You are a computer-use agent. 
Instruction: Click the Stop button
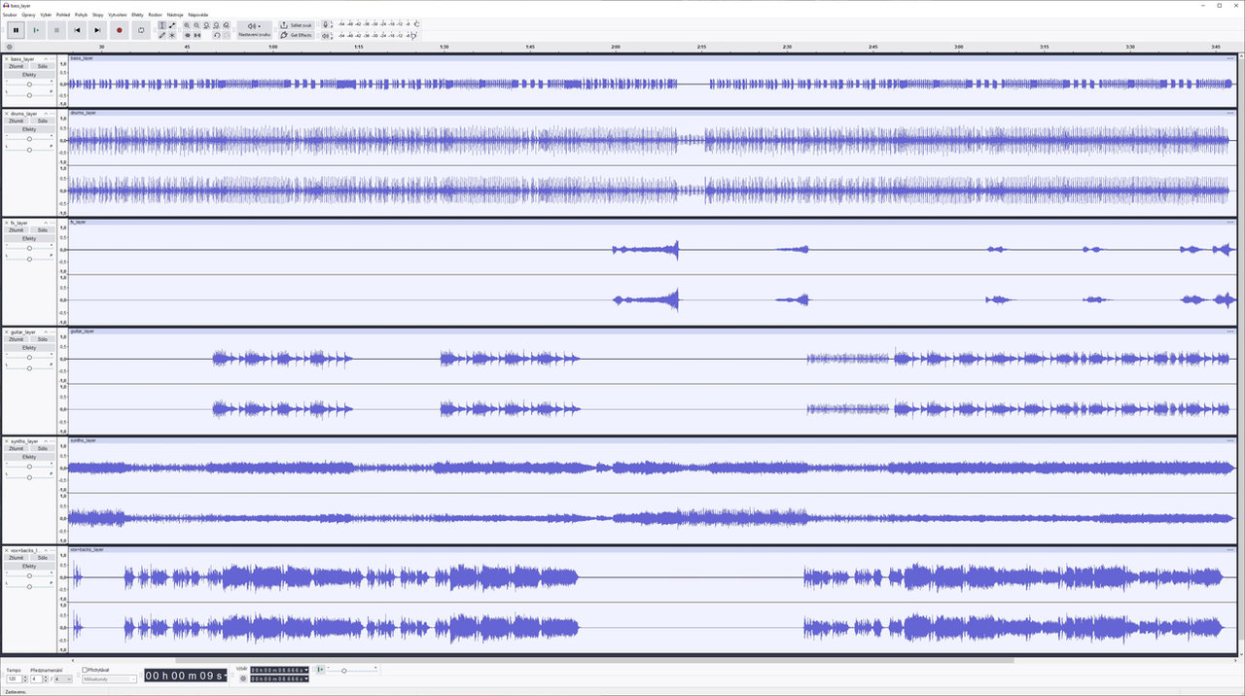[56, 30]
